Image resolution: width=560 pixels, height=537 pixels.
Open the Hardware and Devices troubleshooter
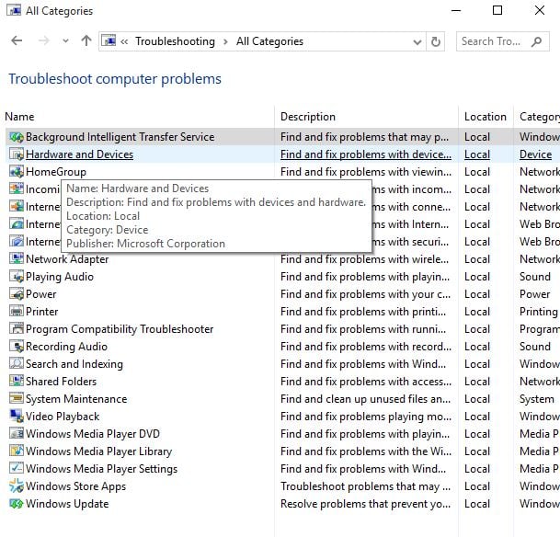tap(80, 154)
